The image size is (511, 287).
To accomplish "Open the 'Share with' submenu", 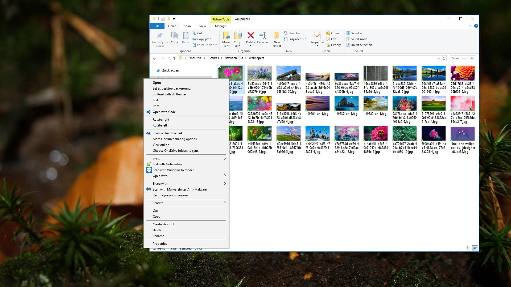I will [187, 183].
